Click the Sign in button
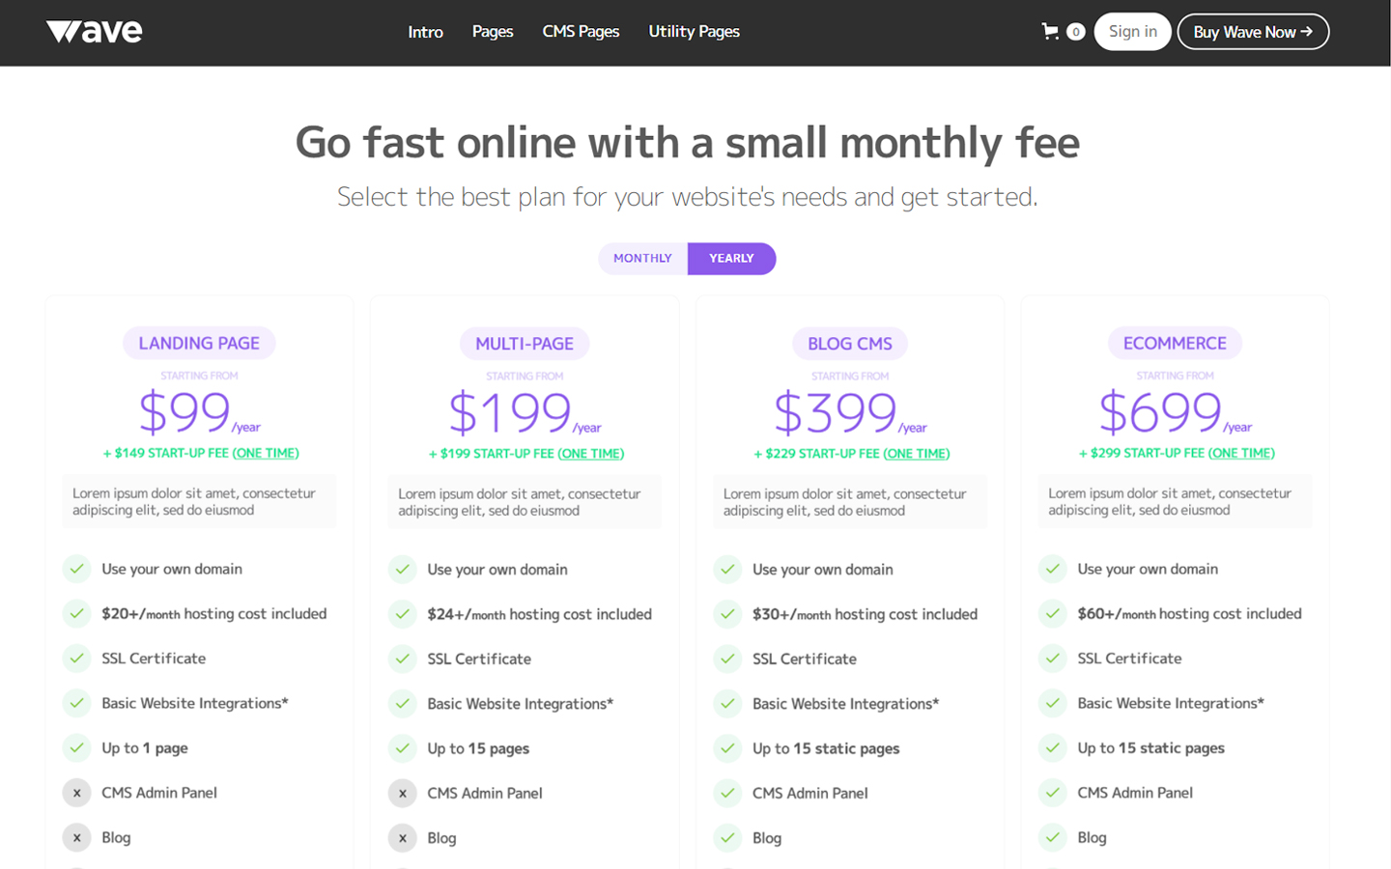 (x=1132, y=31)
